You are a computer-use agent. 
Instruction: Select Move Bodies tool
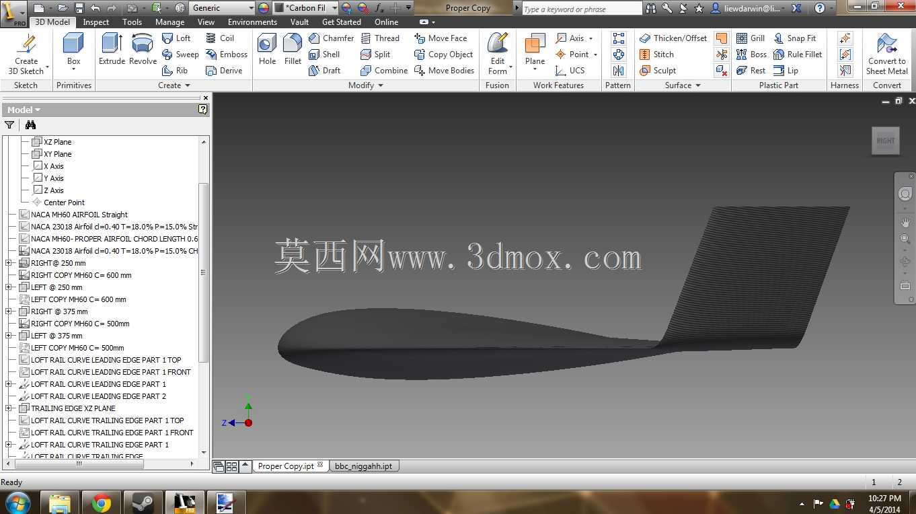[445, 71]
